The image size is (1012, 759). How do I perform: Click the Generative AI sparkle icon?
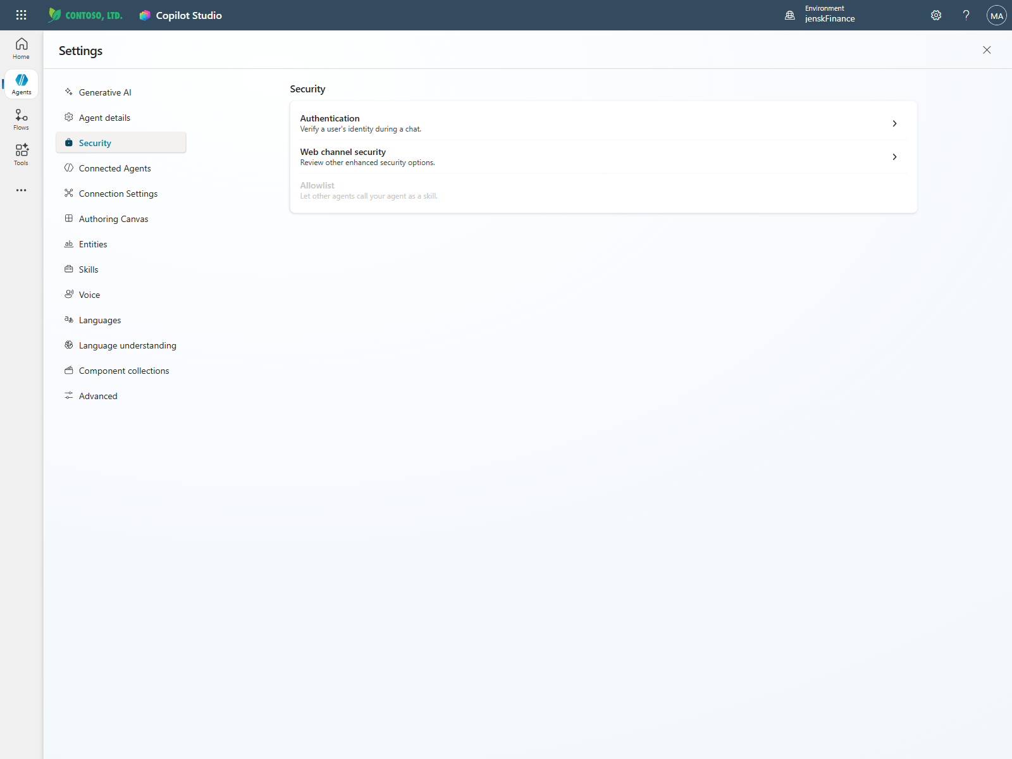pyautogui.click(x=69, y=92)
